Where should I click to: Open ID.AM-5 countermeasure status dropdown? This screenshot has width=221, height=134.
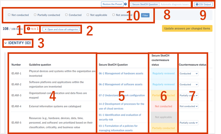click(x=189, y=123)
